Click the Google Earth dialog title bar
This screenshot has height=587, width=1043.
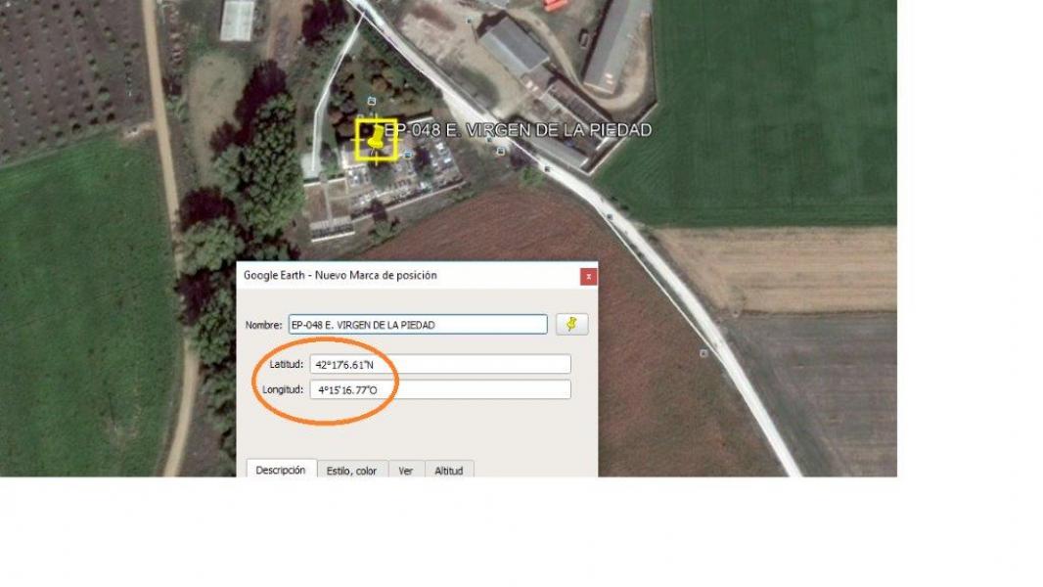coord(408,275)
